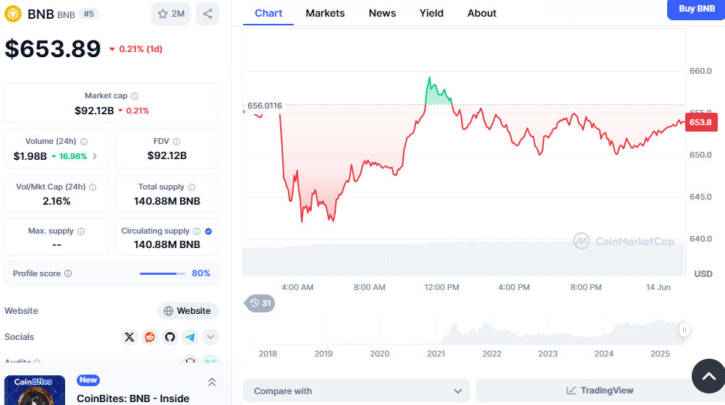Open the Compare with dropdown
725x405 pixels.
pos(357,391)
